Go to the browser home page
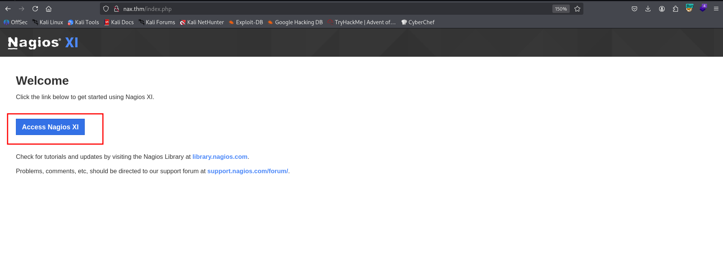 [x=48, y=9]
